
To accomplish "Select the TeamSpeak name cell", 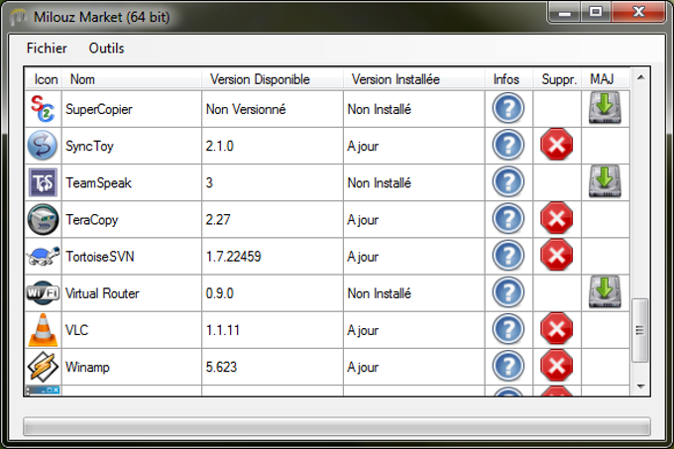I will [132, 182].
